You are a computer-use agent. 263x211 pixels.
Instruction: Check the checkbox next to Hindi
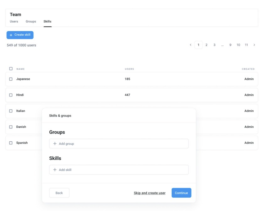tap(11, 95)
